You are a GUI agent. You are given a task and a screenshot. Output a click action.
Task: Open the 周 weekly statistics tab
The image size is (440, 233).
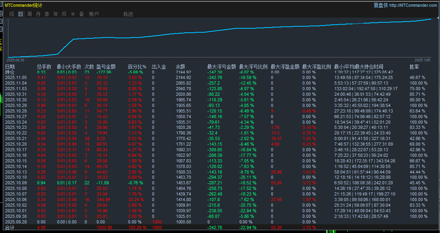[30, 14]
